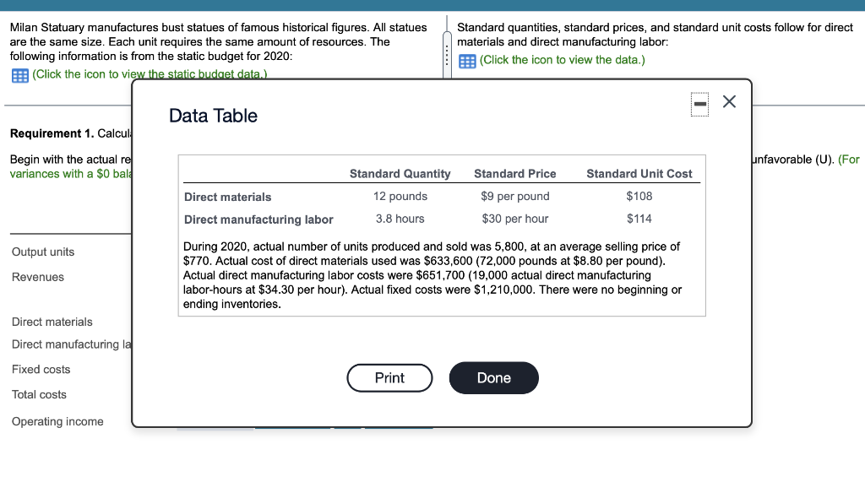Click the 'Output units' row label
The image size is (865, 482).
(x=43, y=252)
